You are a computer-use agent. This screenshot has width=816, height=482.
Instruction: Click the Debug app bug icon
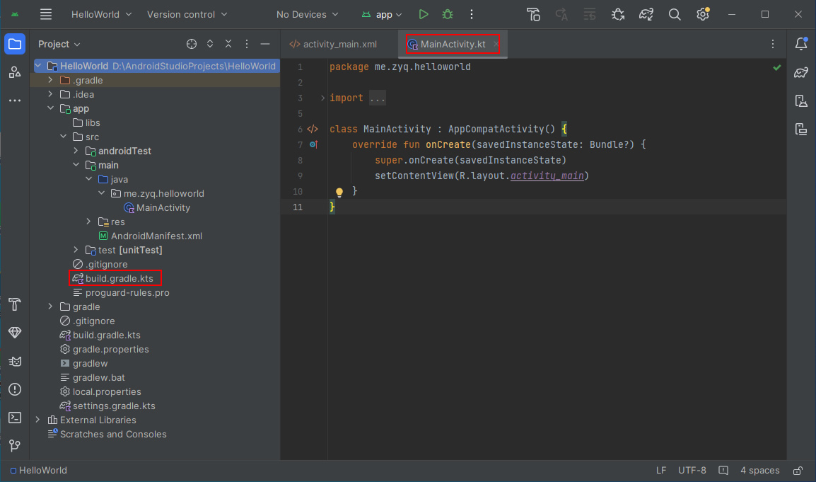pyautogui.click(x=447, y=14)
